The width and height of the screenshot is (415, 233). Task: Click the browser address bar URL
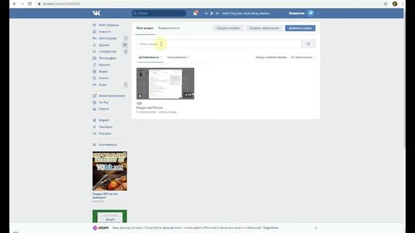tap(61, 4)
